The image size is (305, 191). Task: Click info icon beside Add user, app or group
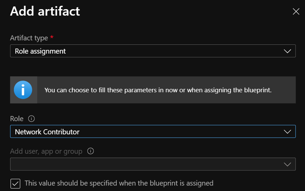click(91, 151)
